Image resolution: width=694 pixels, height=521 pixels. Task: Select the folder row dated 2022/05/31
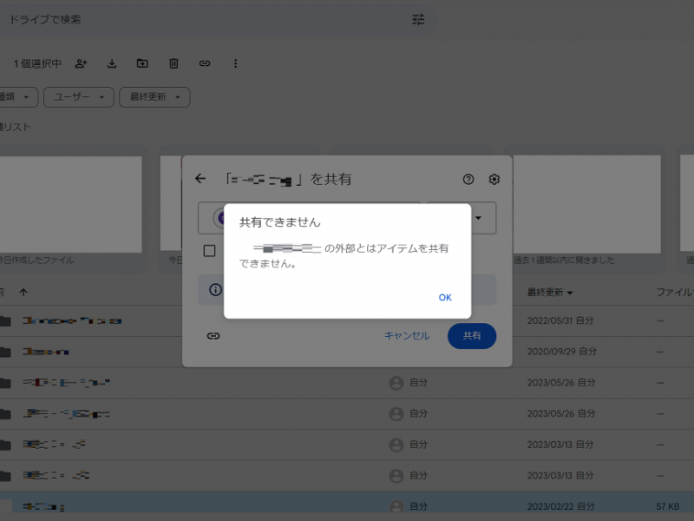point(347,320)
